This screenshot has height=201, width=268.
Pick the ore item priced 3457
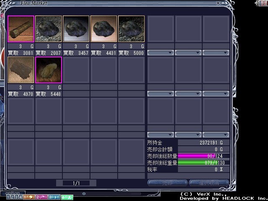coord(76,29)
